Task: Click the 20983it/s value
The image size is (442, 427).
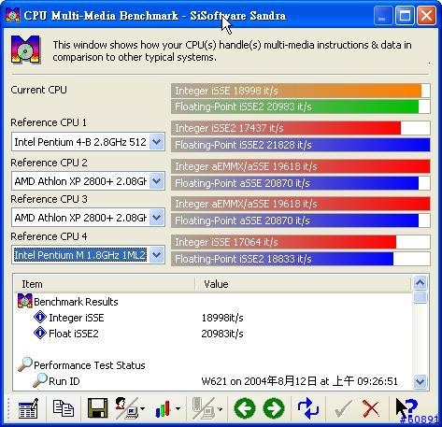Action: click(x=222, y=334)
